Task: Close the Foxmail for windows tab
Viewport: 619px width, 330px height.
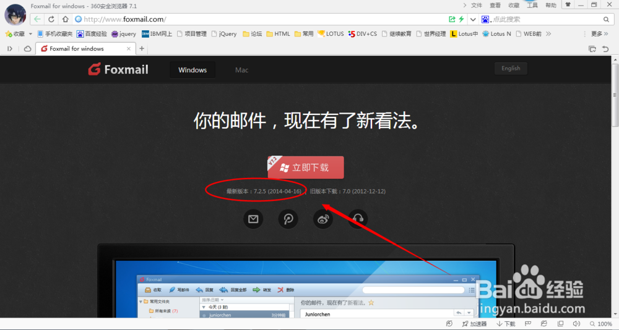Action: (129, 48)
